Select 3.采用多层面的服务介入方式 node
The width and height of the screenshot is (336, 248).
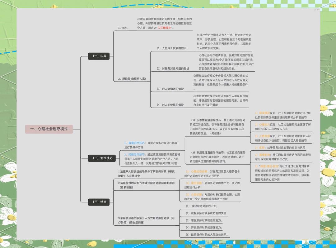click(x=146, y=220)
